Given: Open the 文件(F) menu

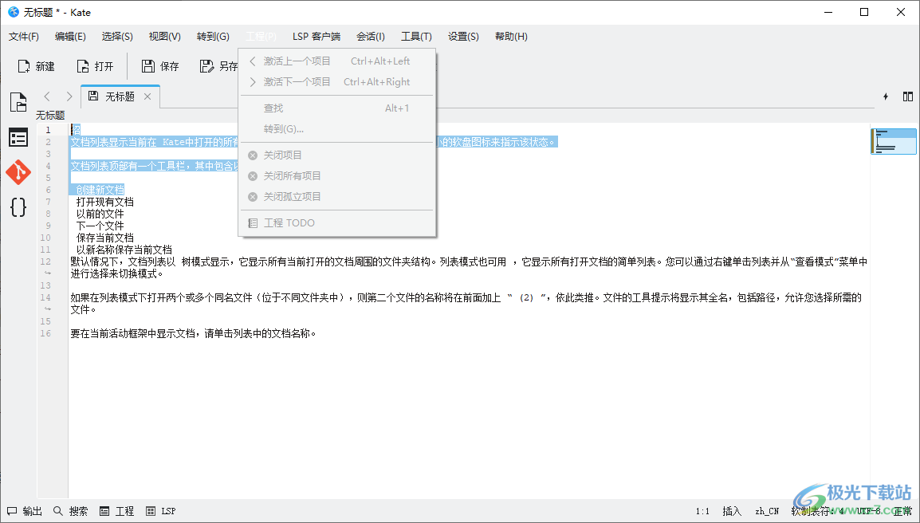Looking at the screenshot, I should click(24, 37).
